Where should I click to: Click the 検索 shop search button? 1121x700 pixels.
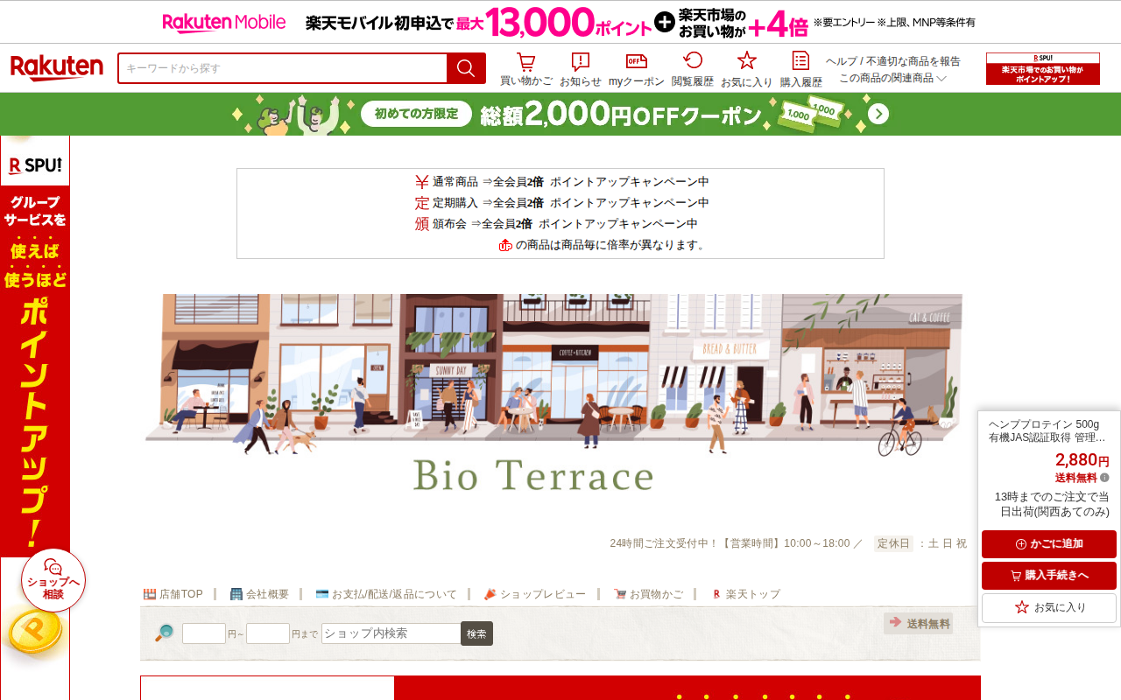point(476,633)
